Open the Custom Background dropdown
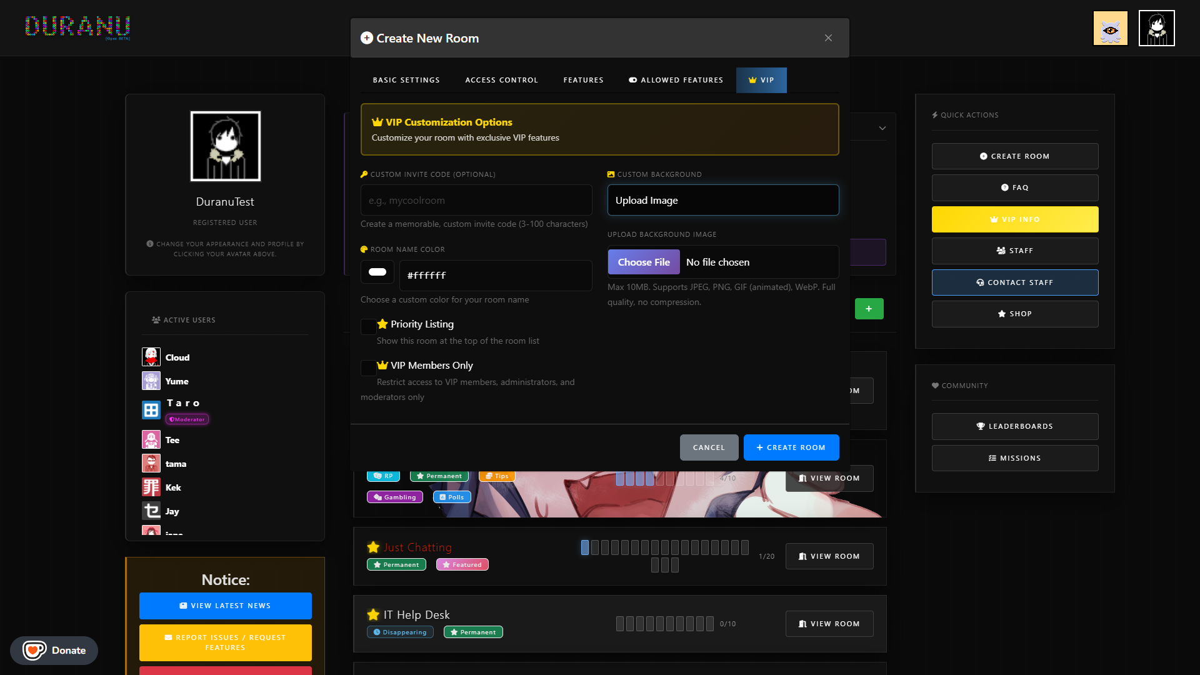The height and width of the screenshot is (675, 1200). (722, 200)
